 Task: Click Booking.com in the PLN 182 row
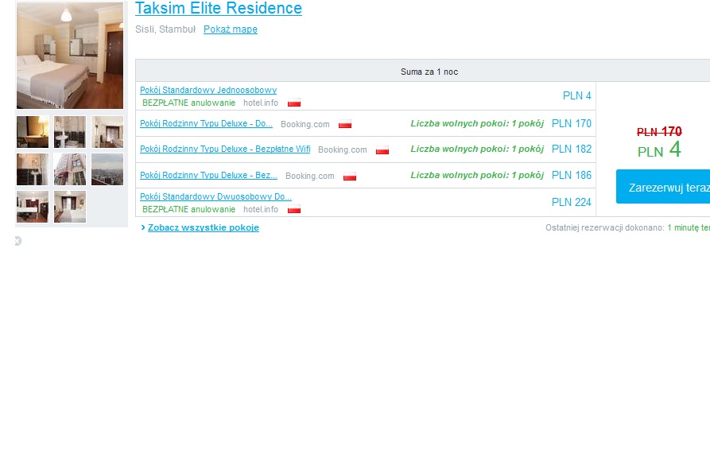tap(343, 150)
